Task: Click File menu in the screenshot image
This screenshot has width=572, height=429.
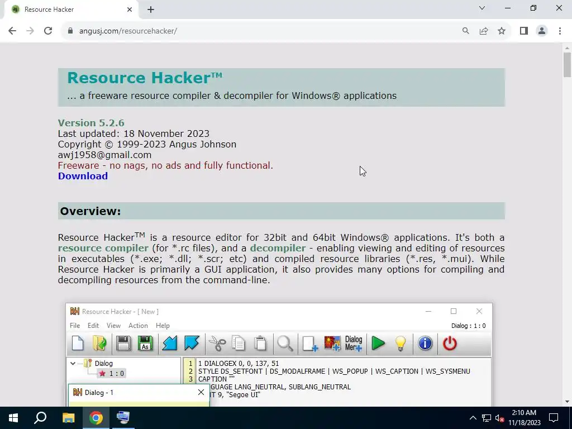Action: (75, 326)
